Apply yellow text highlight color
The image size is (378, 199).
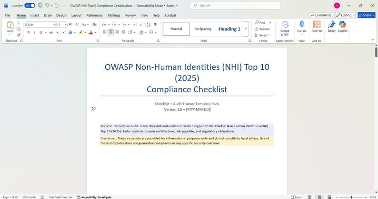pyautogui.click(x=81, y=32)
